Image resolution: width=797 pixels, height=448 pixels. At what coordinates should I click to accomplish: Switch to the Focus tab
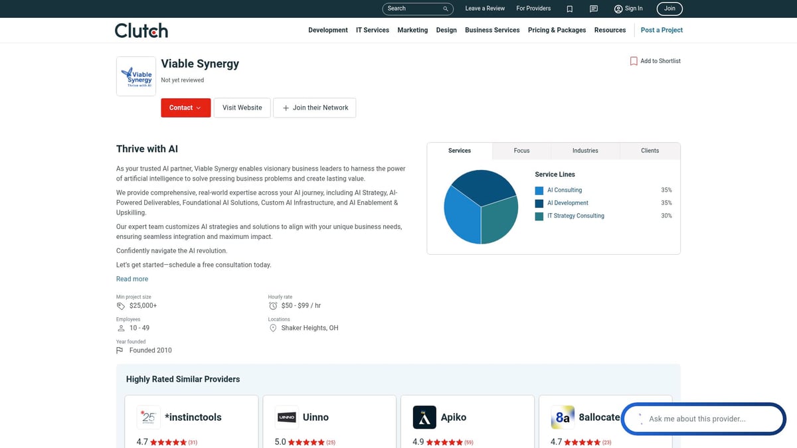click(x=522, y=151)
